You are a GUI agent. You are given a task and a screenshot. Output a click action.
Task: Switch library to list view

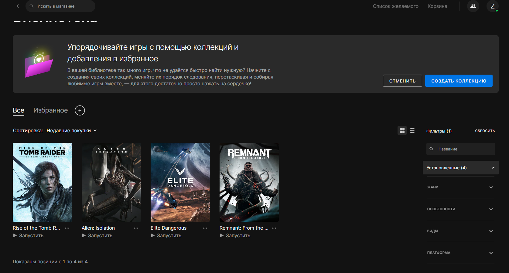(412, 130)
